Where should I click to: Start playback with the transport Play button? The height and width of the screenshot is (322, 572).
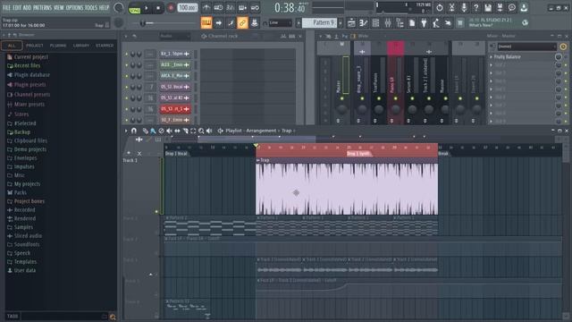pyautogui.click(x=147, y=8)
